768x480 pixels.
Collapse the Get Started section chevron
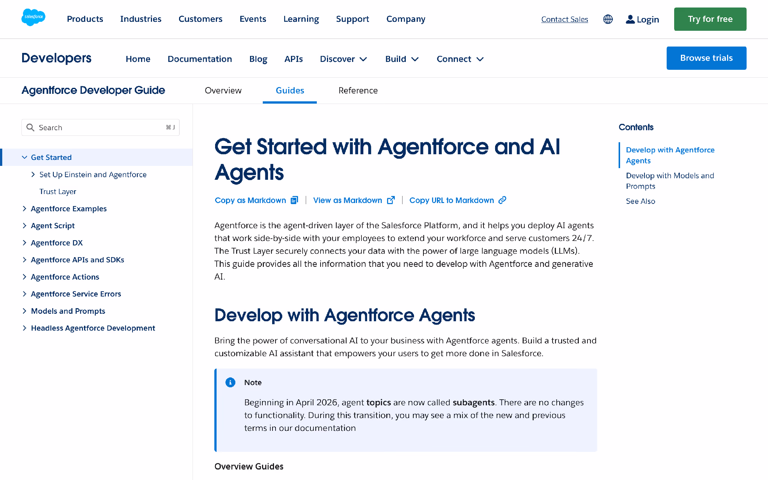click(x=24, y=157)
